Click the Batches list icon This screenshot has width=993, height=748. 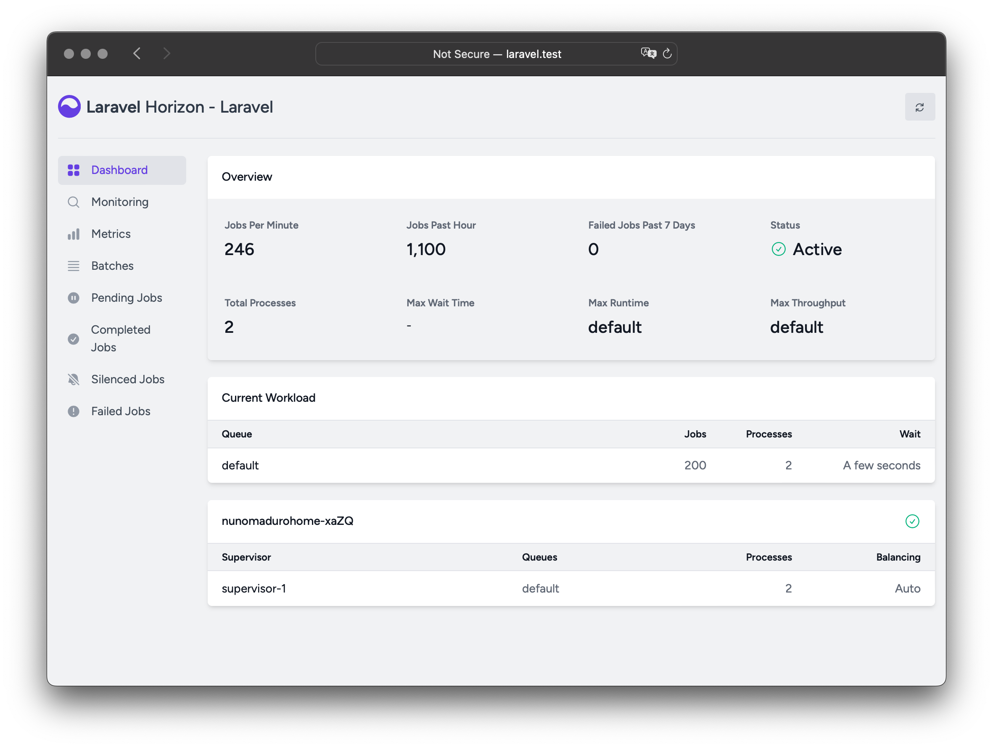pyautogui.click(x=73, y=266)
